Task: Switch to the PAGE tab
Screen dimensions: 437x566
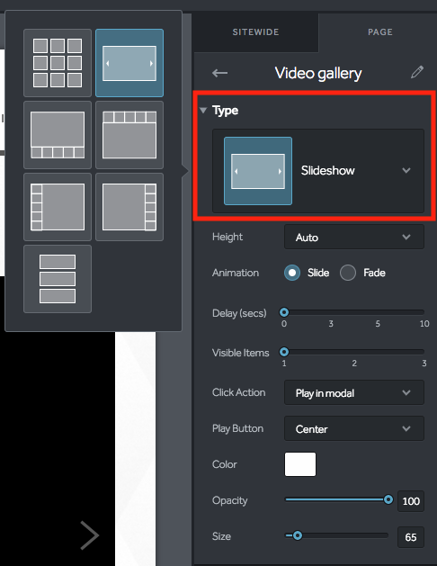Action: pos(380,32)
